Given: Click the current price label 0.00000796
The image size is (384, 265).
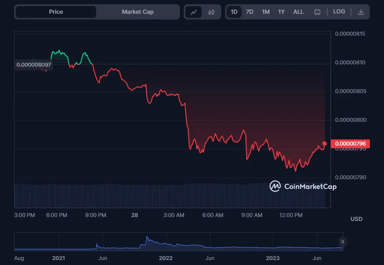Looking at the screenshot, I should (x=350, y=144).
